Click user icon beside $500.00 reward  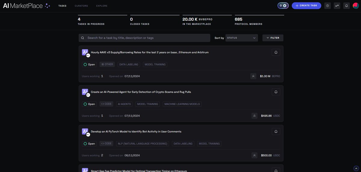pos(255,155)
